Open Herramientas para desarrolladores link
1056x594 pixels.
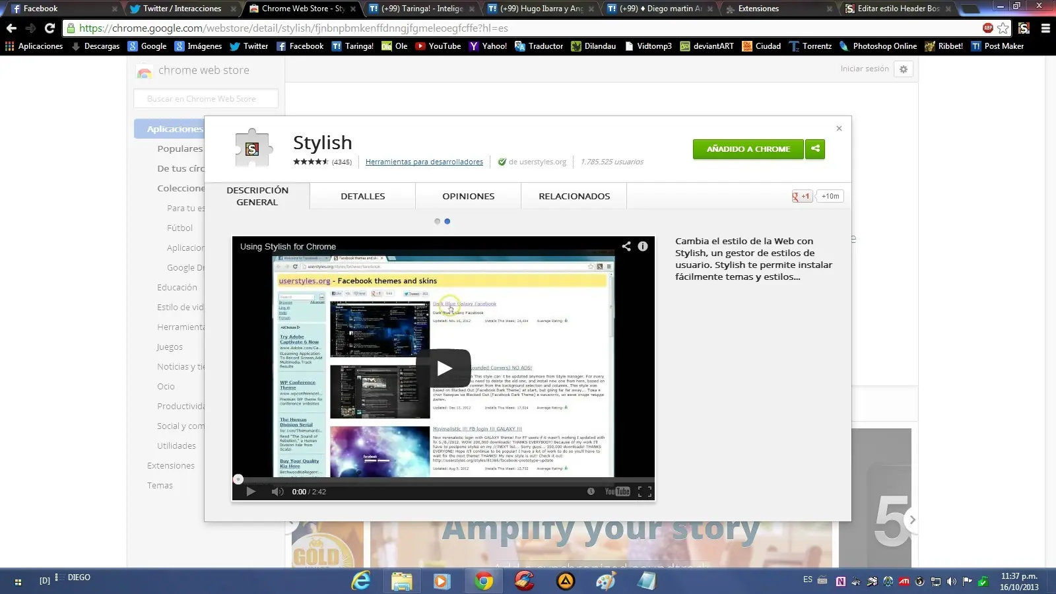424,162
